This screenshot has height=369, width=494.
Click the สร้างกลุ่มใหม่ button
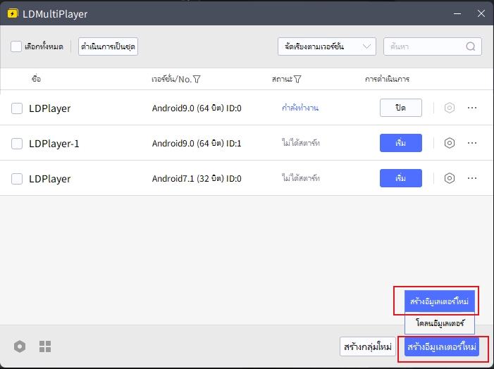point(368,347)
